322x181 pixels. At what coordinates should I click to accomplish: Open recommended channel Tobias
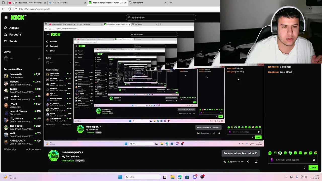tap(22, 90)
